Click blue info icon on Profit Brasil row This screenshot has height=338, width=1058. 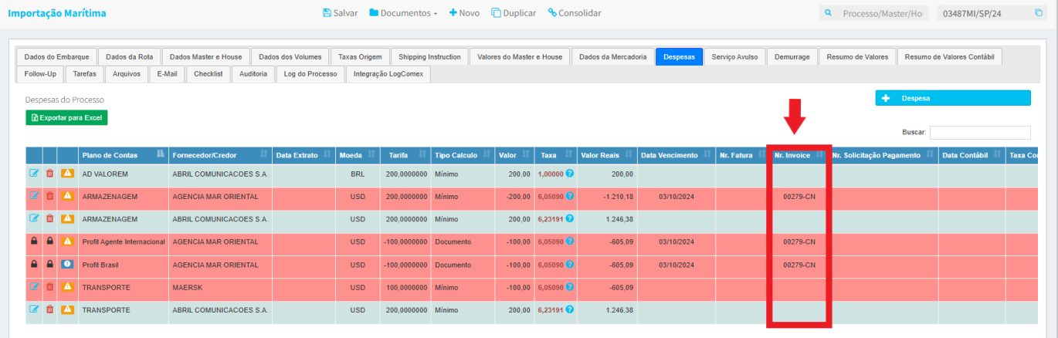[68, 264]
